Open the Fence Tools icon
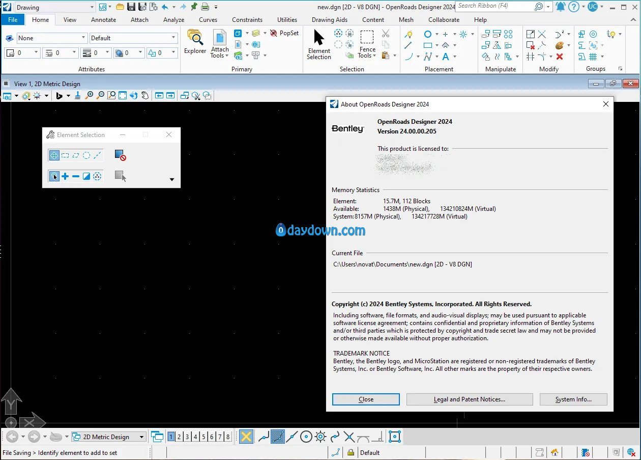The image size is (641, 460). pyautogui.click(x=367, y=43)
